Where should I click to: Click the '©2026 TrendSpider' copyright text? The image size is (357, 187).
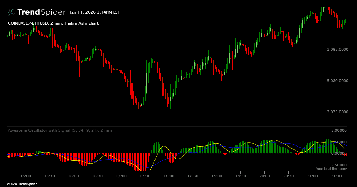pos(22,184)
